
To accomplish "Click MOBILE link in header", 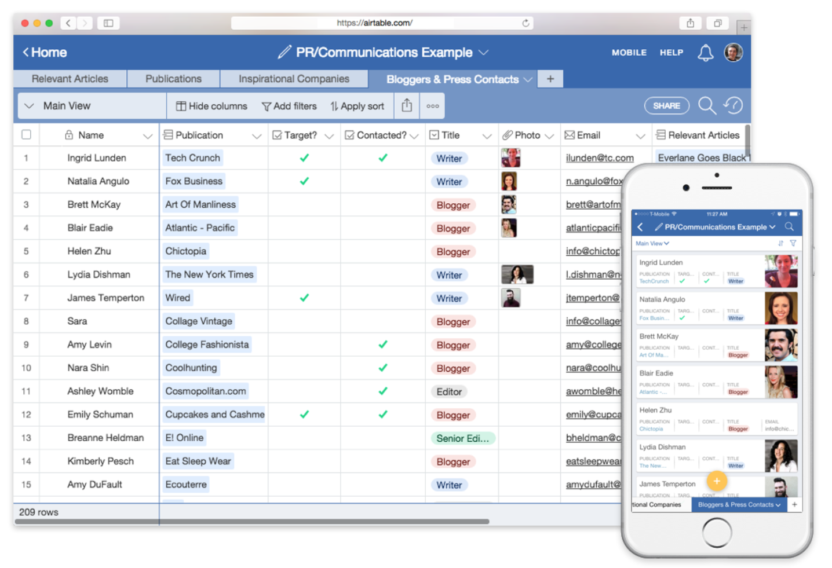I will [x=629, y=52].
